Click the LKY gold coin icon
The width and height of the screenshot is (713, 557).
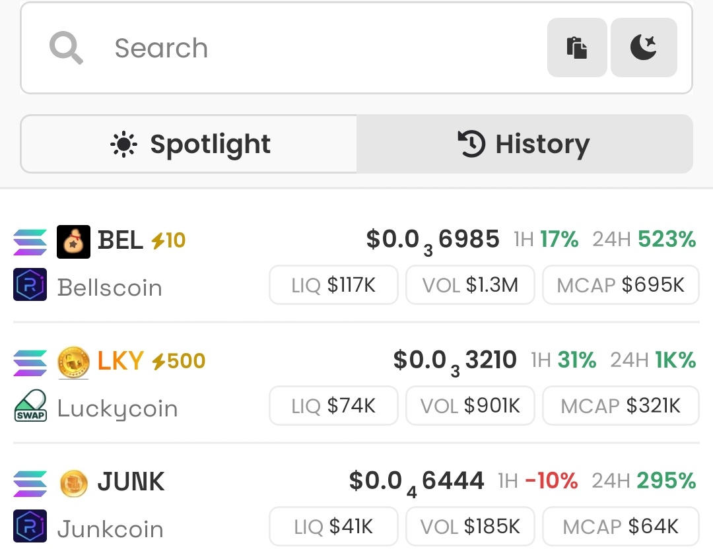[73, 362]
